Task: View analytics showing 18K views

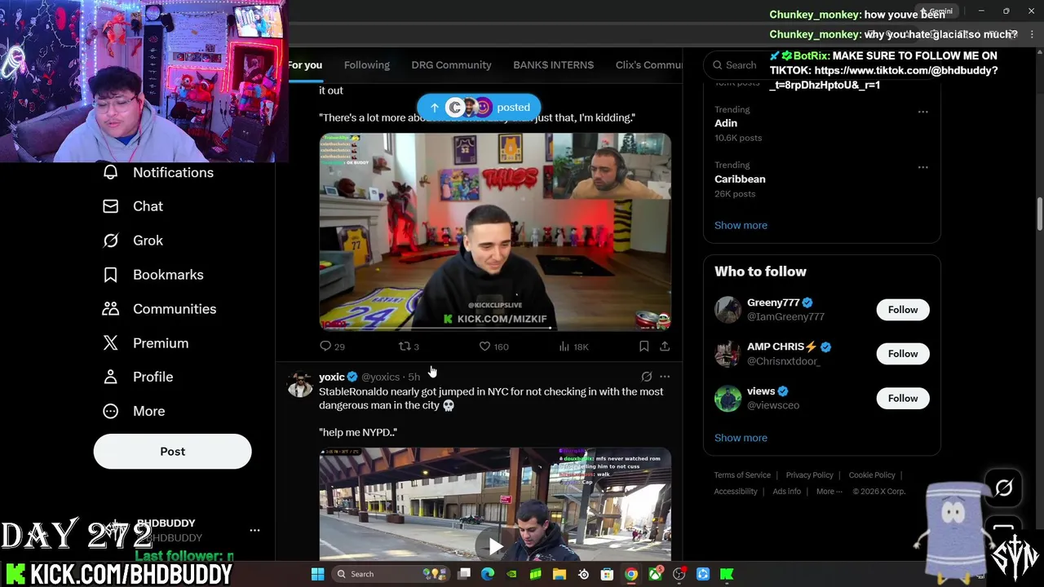Action: click(573, 346)
